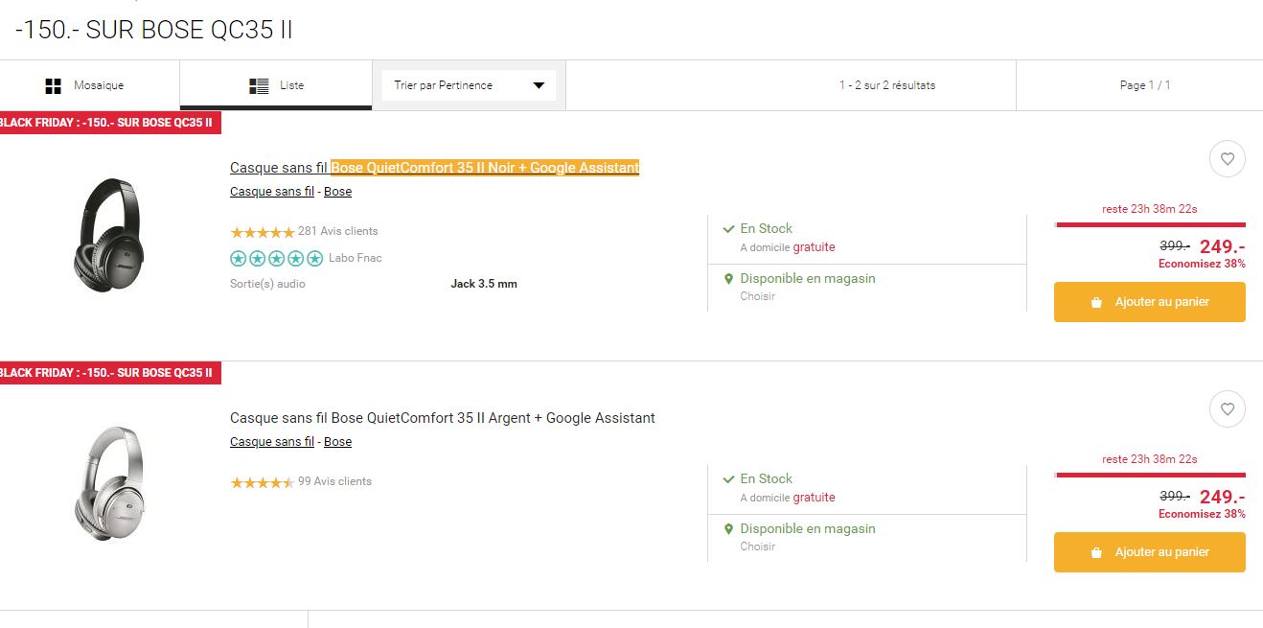Choose store via Choisir for Noir headphones
1263x628 pixels.
[x=757, y=296]
